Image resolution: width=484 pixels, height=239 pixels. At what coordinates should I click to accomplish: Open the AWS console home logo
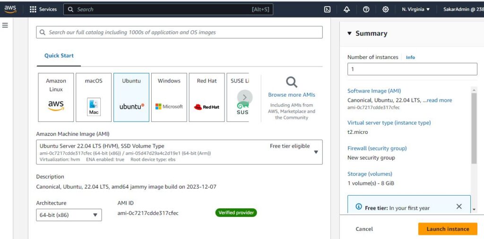pyautogui.click(x=10, y=9)
